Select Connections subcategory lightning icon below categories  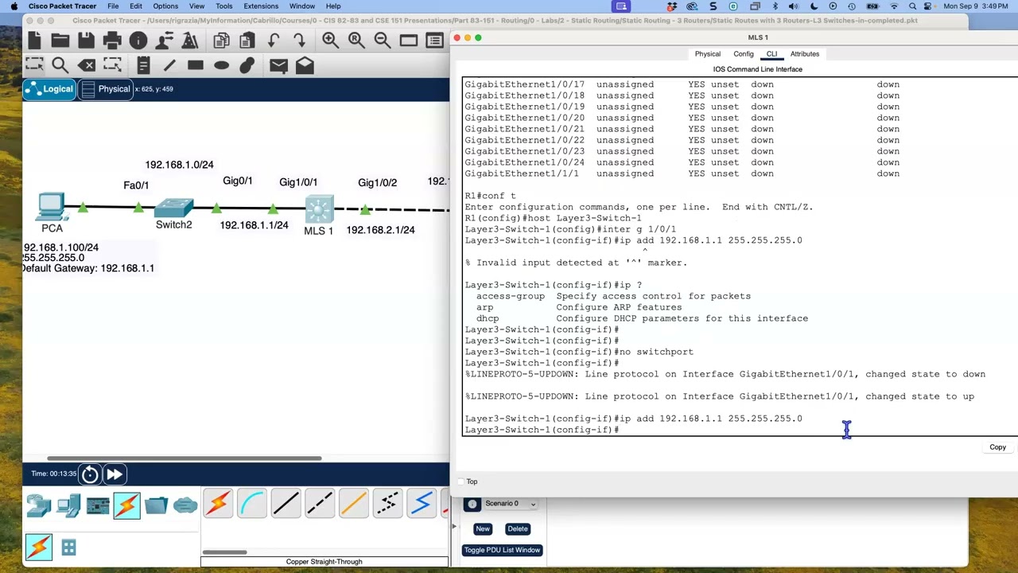[x=39, y=547]
